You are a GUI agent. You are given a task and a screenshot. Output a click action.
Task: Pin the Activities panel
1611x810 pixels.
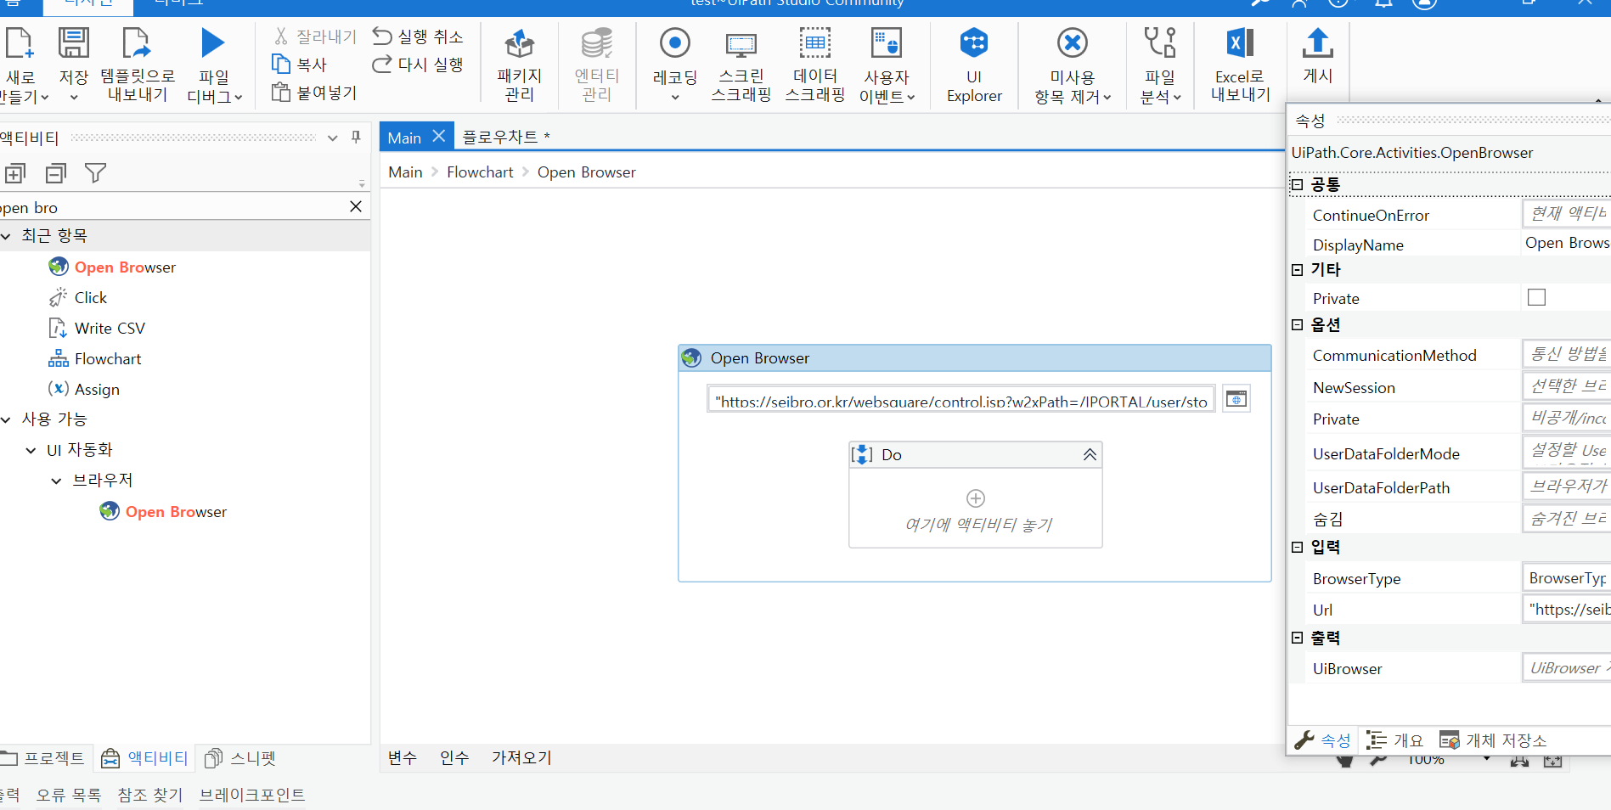[356, 137]
